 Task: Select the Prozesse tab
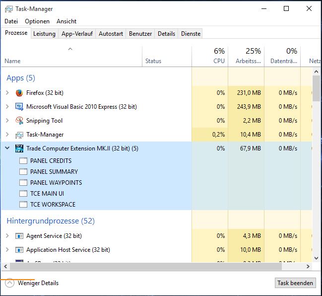pos(16,33)
